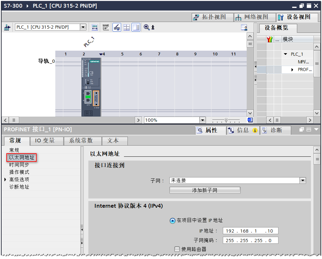Expand the 高级选项 tree node
The height and width of the screenshot is (259, 322).
point(5,180)
